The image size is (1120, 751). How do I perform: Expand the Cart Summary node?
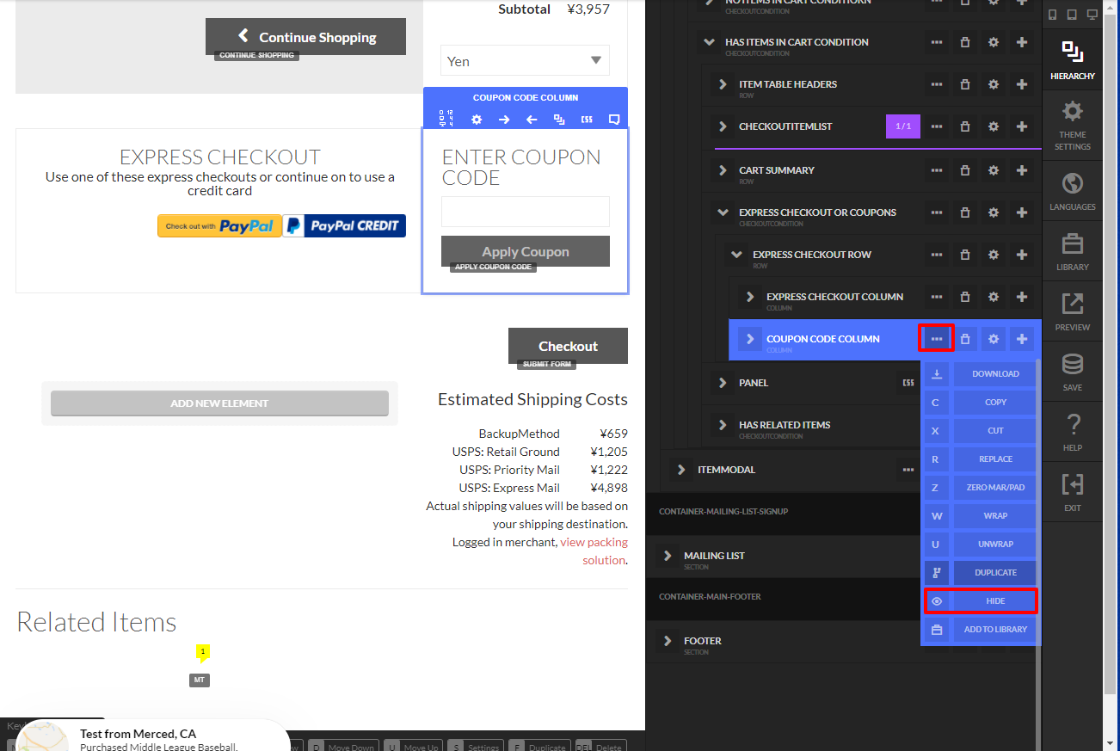[x=723, y=170]
